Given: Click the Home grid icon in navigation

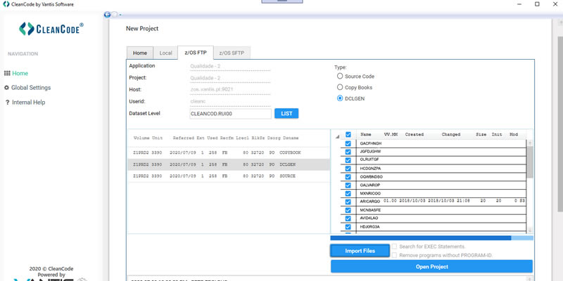Looking at the screenshot, I should pos(7,73).
